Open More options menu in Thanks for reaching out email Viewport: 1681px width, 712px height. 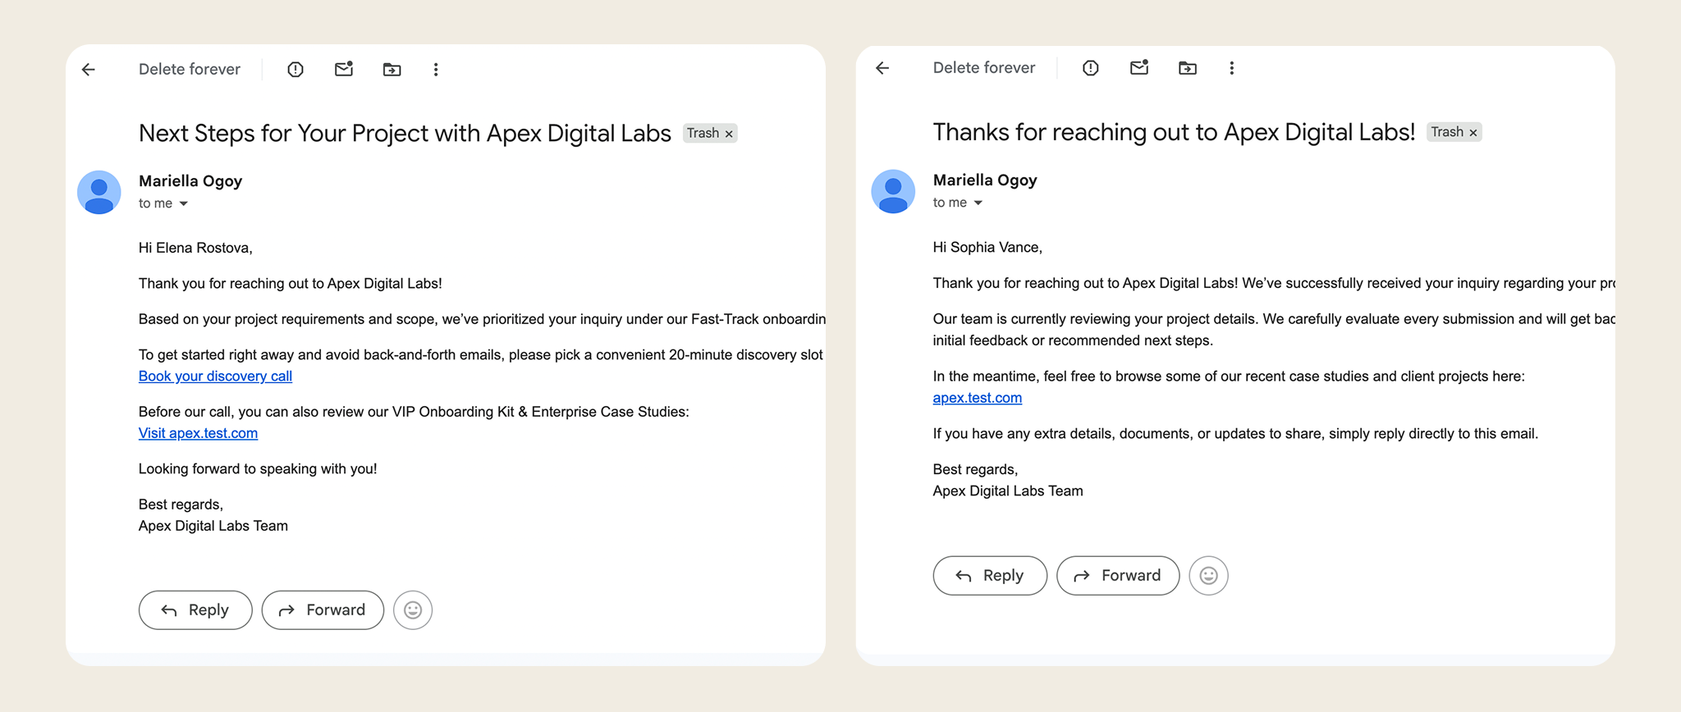pyautogui.click(x=1231, y=68)
